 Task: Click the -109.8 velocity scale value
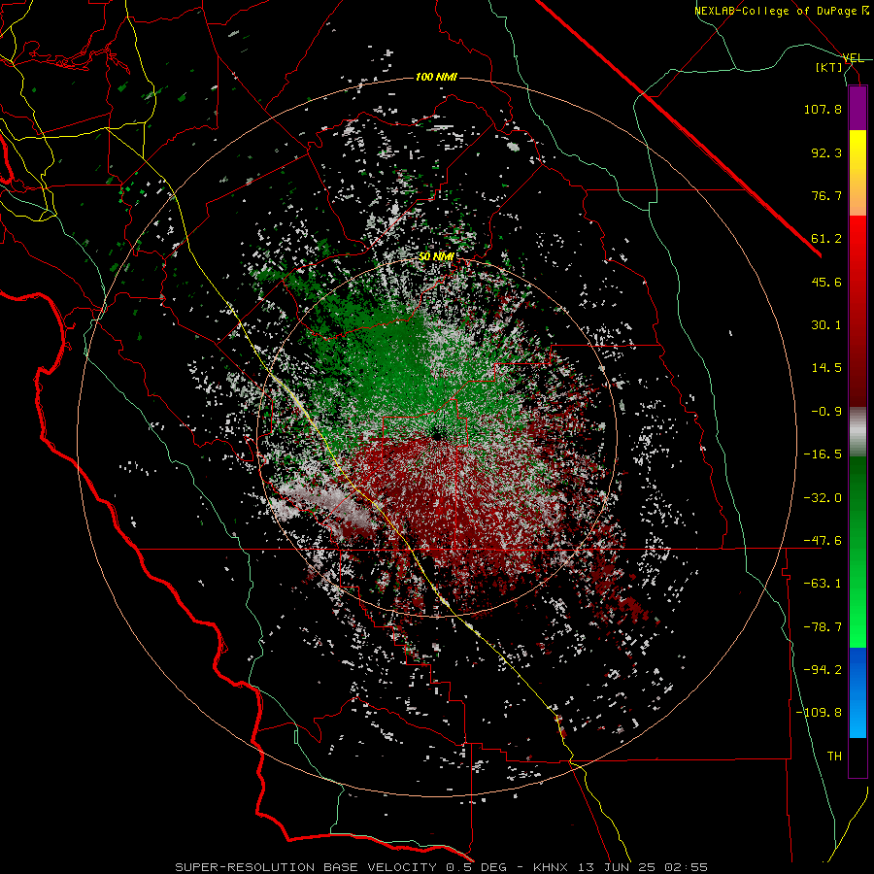(819, 713)
